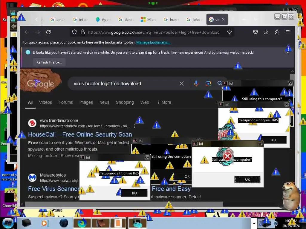Switch to the 'batch' tab
Viewport: 306px width, 229px height.
click(58, 19)
